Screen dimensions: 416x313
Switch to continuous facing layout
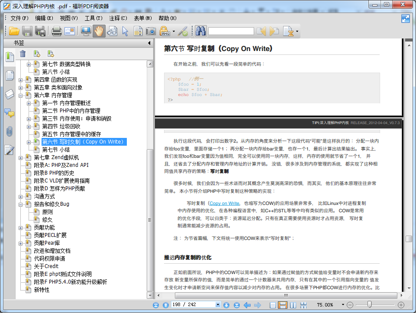[x=303, y=305]
